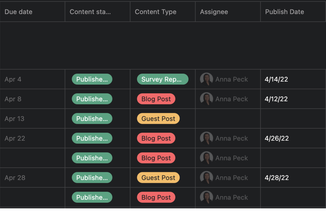Select the empty assignee cell in Apr 13 row
The image size is (326, 211).
click(228, 119)
